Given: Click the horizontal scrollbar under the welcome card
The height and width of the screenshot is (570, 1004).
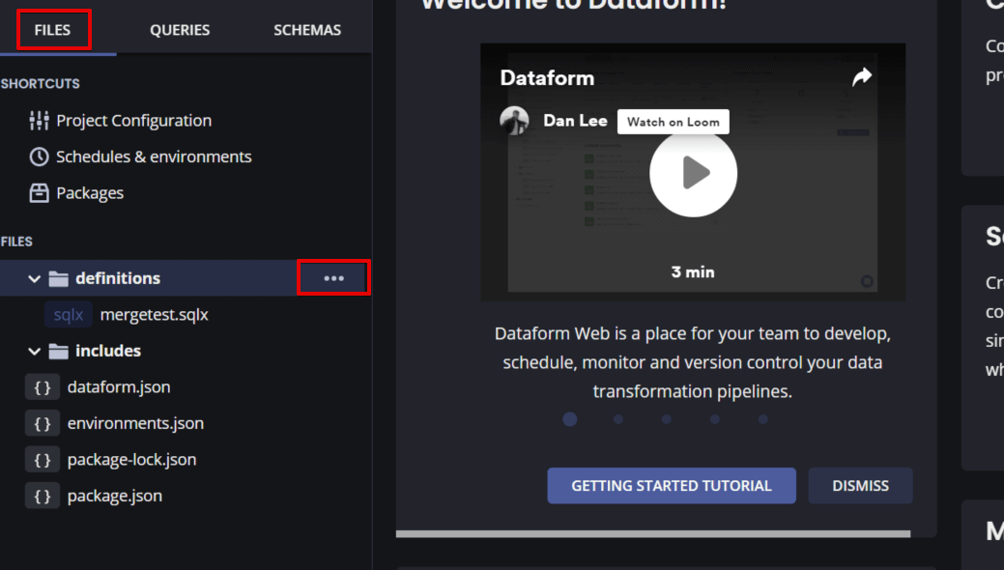Looking at the screenshot, I should 653,533.
